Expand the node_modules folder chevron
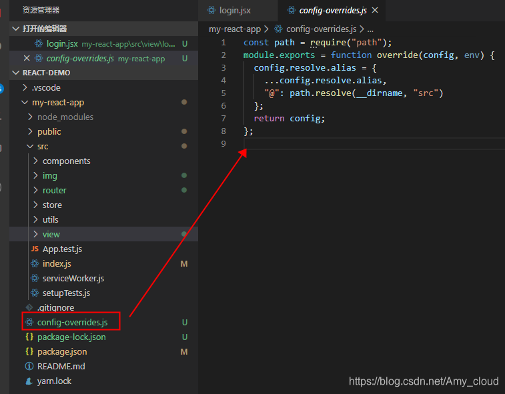 (x=30, y=117)
